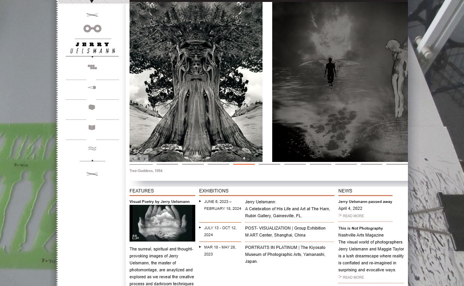The height and width of the screenshot is (286, 464).
Task: Click the eyeglasses icon in the sidebar
Action: click(x=92, y=28)
